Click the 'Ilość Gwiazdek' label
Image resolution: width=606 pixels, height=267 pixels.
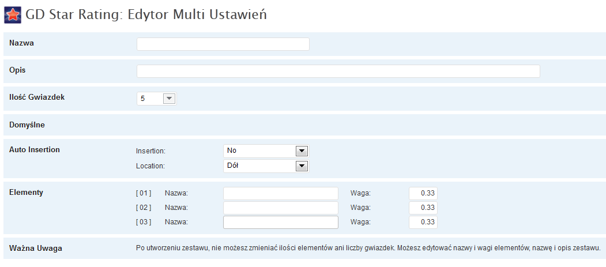click(37, 97)
